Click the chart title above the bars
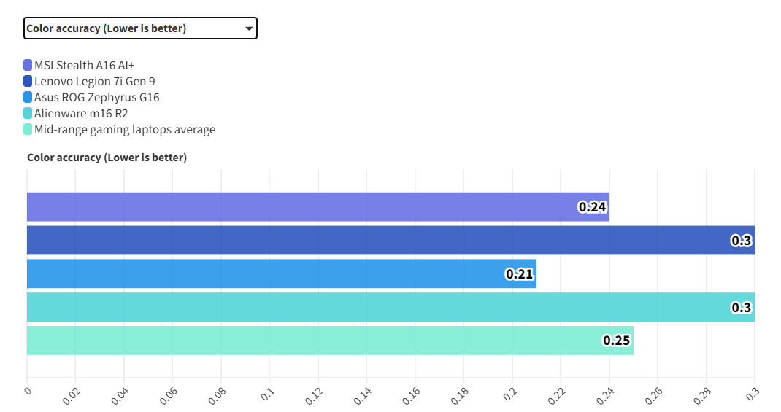The image size is (781, 412). pyautogui.click(x=107, y=158)
